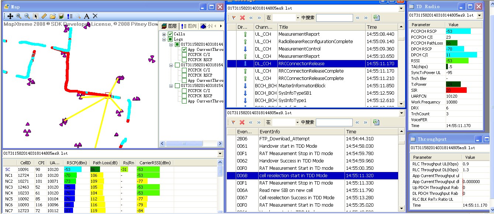Select the ruler measure tool
Viewport: 494px width, 214px height.
click(x=44, y=16)
